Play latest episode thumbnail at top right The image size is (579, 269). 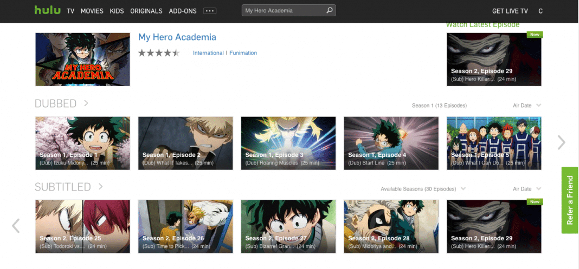(494, 60)
